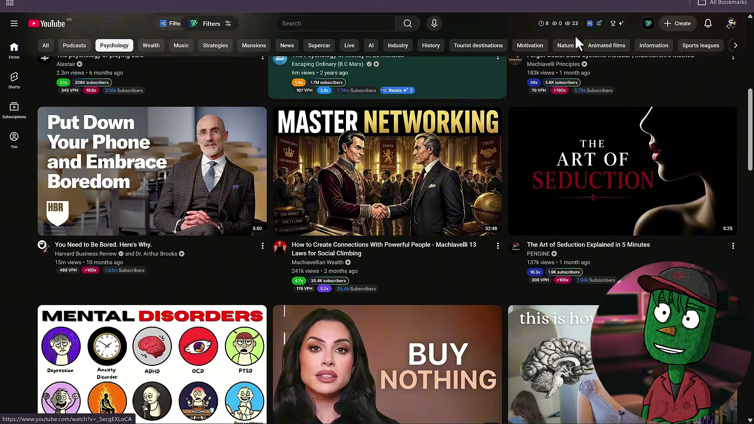This screenshot has width=754, height=424.
Task: Open the browser apps grid icon
Action: pyautogui.click(x=10, y=3)
